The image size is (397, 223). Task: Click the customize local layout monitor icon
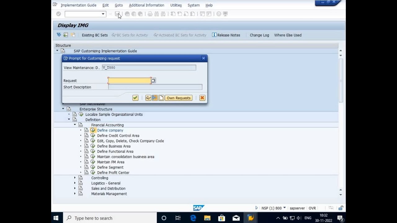click(x=225, y=14)
